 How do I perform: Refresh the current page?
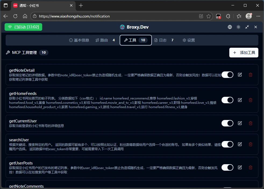tap(15, 16)
